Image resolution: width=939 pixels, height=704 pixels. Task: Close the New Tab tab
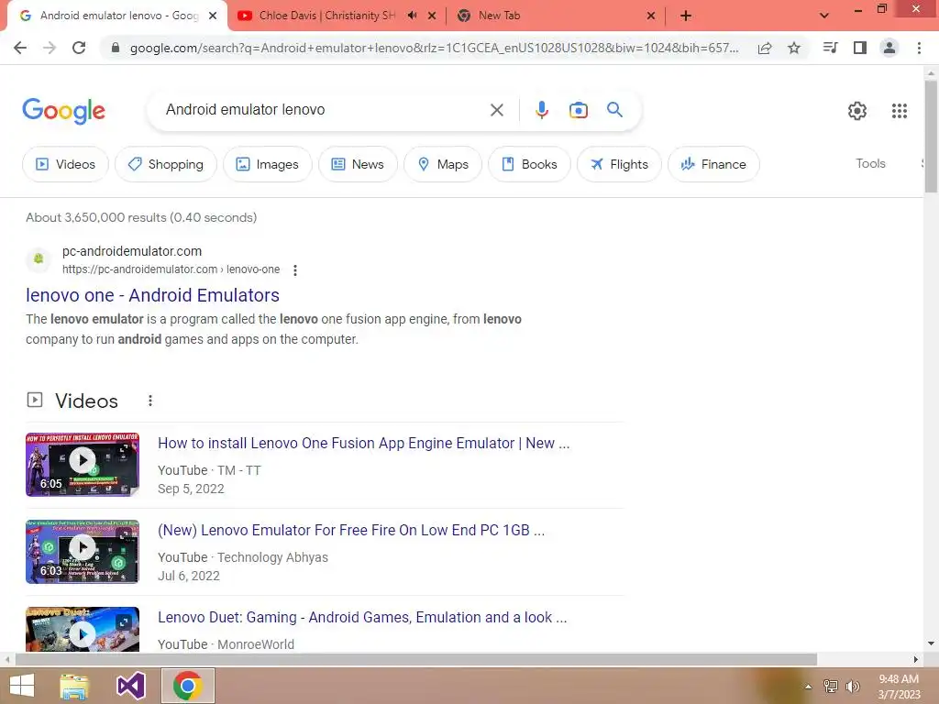[x=651, y=16]
